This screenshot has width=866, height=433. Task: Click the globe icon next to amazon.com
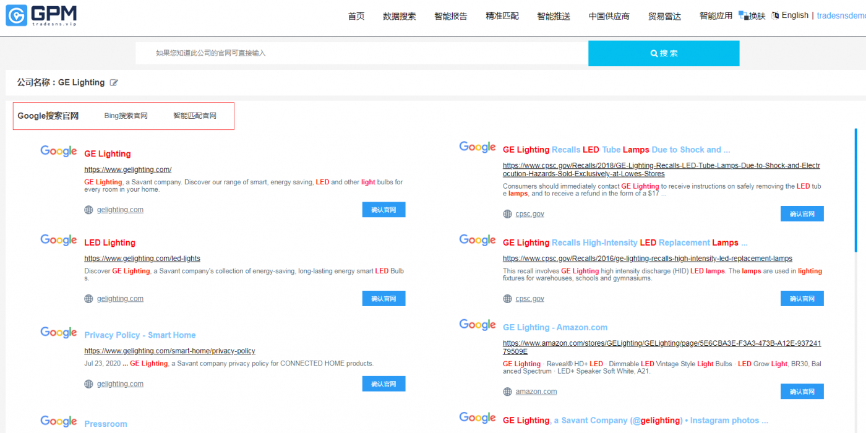click(x=507, y=392)
